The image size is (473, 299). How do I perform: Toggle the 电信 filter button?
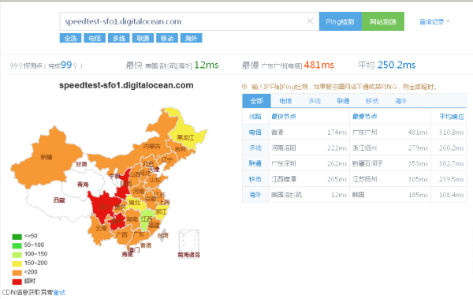click(x=95, y=39)
